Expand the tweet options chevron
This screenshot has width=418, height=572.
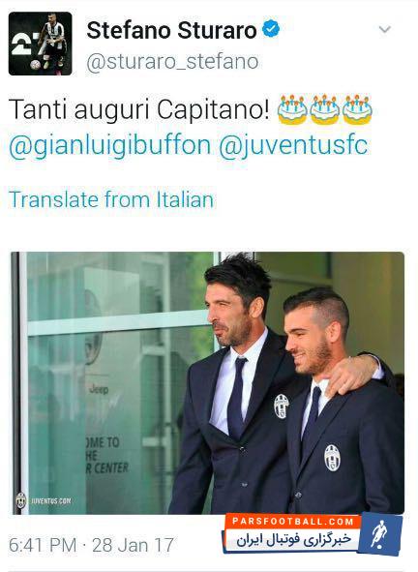click(385, 29)
